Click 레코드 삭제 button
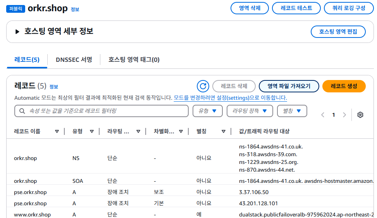The image size is (377, 218). [234, 86]
